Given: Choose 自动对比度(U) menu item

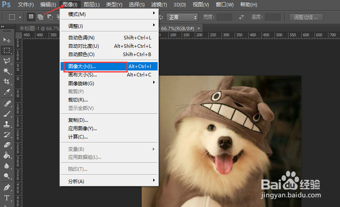Looking at the screenshot, I should point(109,46).
